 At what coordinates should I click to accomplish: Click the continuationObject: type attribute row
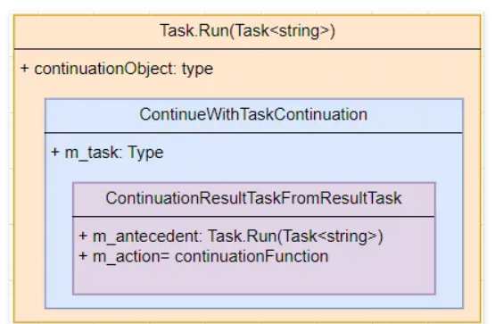pos(117,69)
